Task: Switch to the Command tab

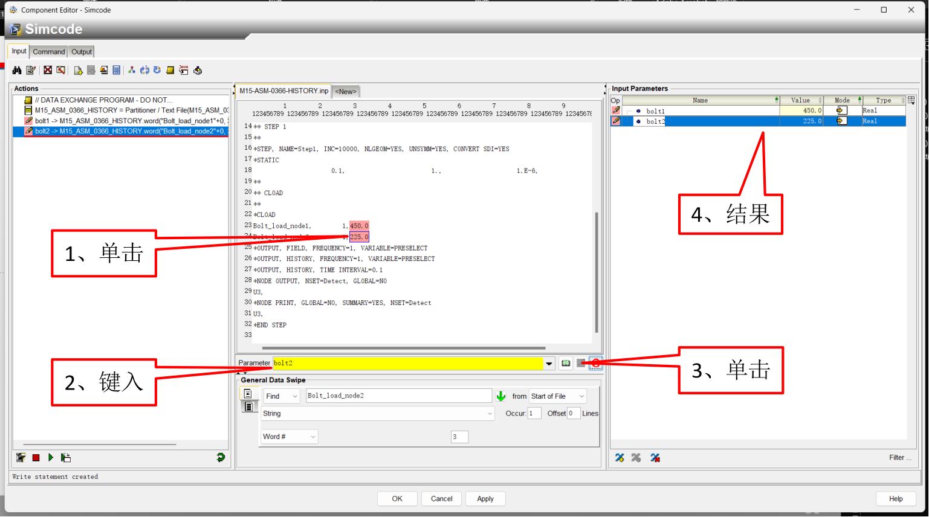Action: 48,52
